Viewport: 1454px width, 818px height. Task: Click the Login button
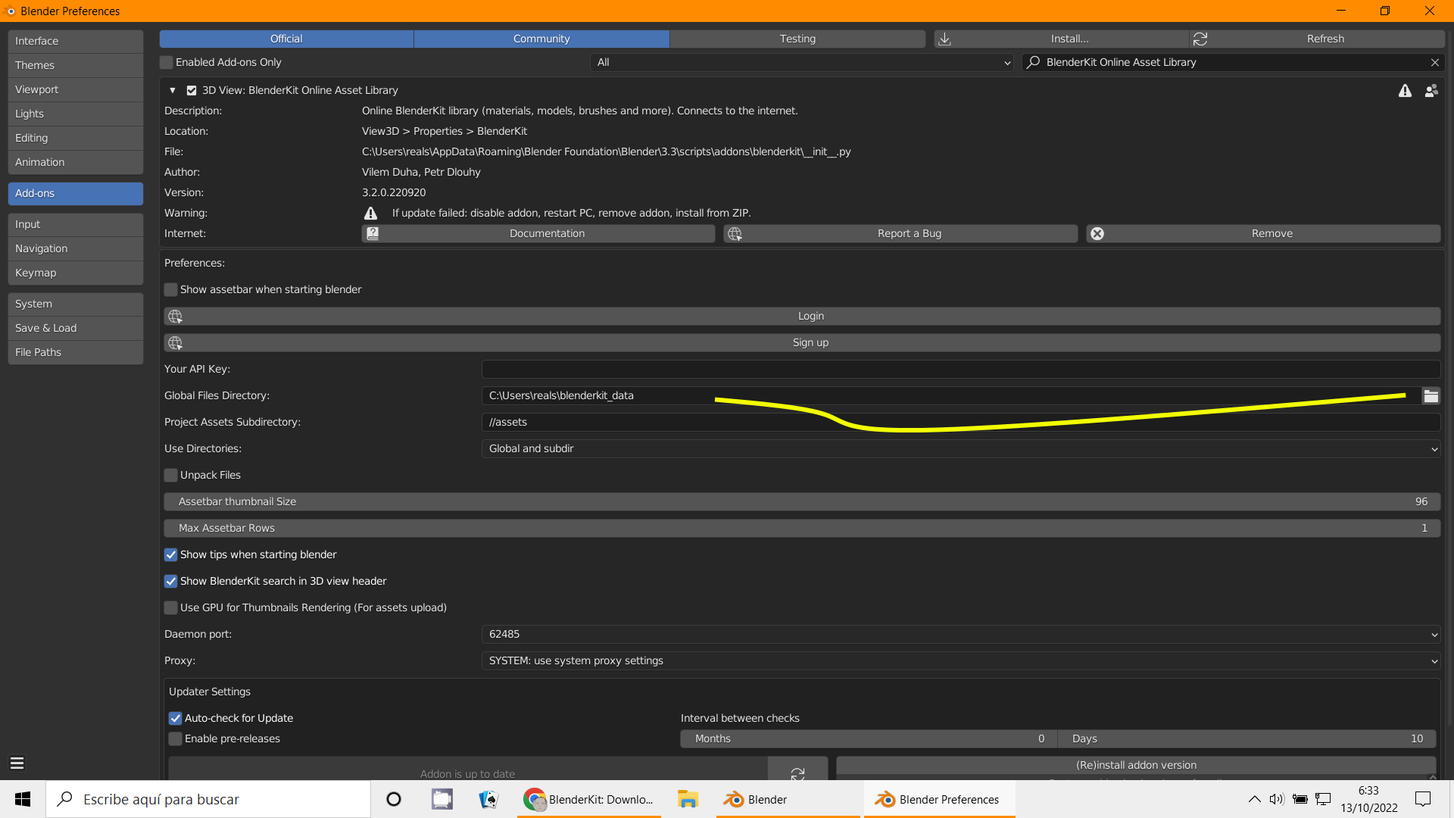[x=810, y=316]
